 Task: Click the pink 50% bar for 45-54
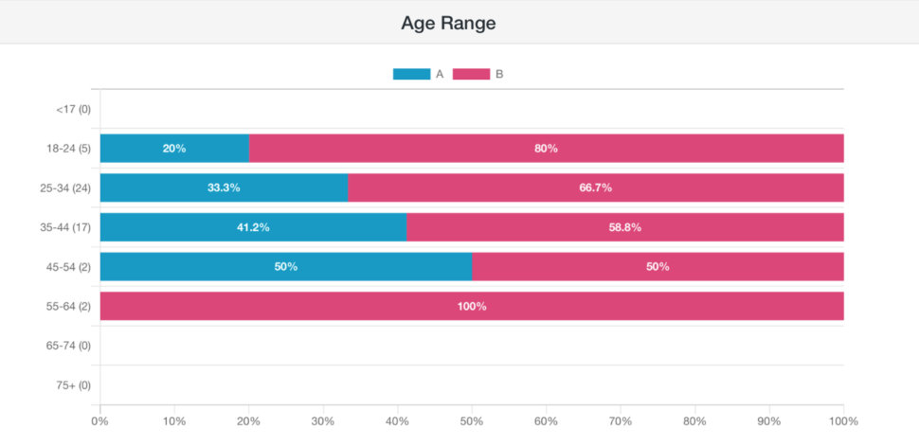click(658, 266)
